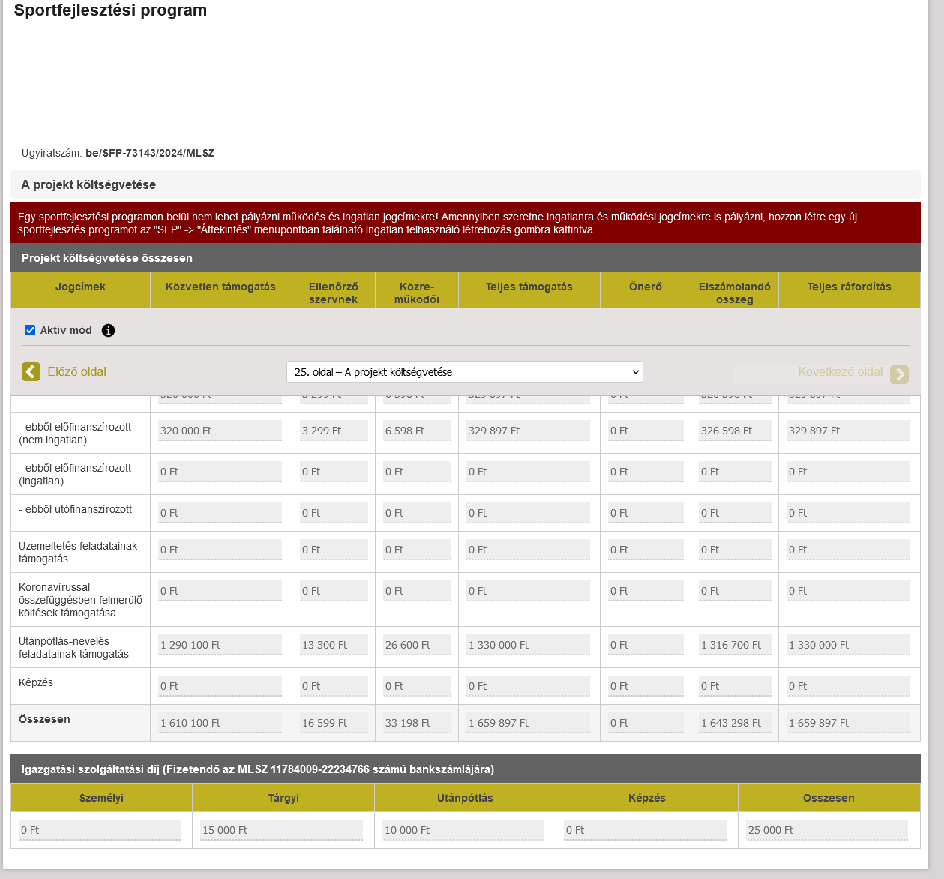Click the Teljes ráfordítás column header
The width and height of the screenshot is (944, 879).
click(850, 289)
